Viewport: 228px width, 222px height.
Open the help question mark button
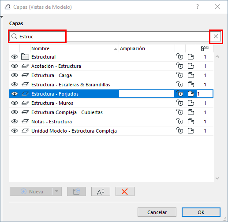pos(198,7)
